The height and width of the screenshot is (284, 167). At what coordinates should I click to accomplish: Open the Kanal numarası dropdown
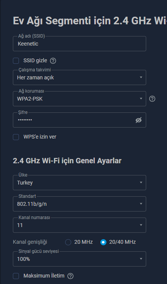click(80, 225)
